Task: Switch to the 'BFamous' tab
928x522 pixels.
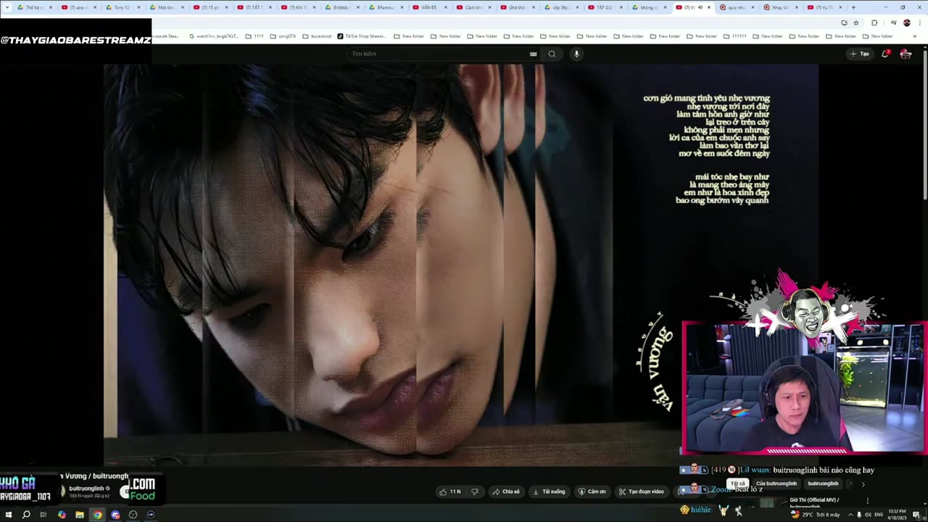Action: [x=386, y=7]
